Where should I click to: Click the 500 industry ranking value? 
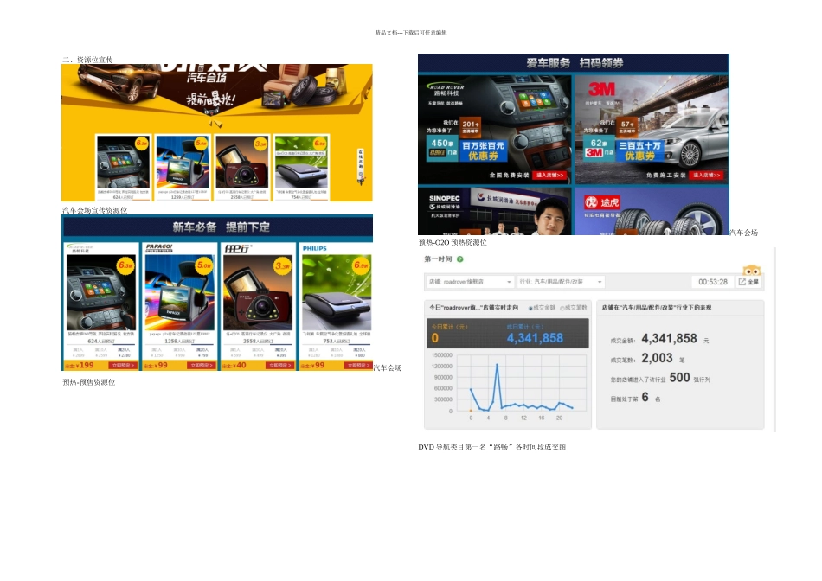[x=679, y=377]
